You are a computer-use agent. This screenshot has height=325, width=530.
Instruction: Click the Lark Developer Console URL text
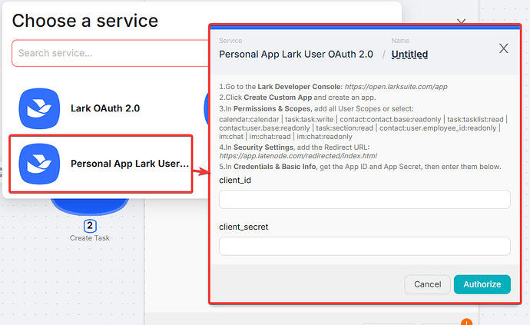pyautogui.click(x=396, y=87)
